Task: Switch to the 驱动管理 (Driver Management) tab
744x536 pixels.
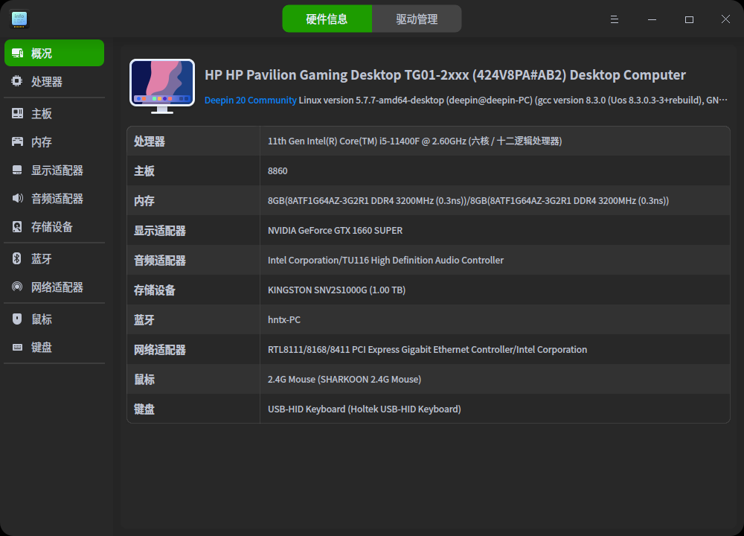Action: click(x=417, y=19)
